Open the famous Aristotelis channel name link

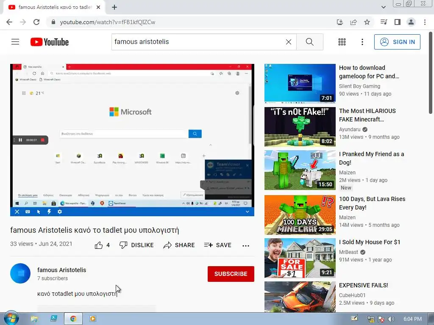(x=62, y=270)
